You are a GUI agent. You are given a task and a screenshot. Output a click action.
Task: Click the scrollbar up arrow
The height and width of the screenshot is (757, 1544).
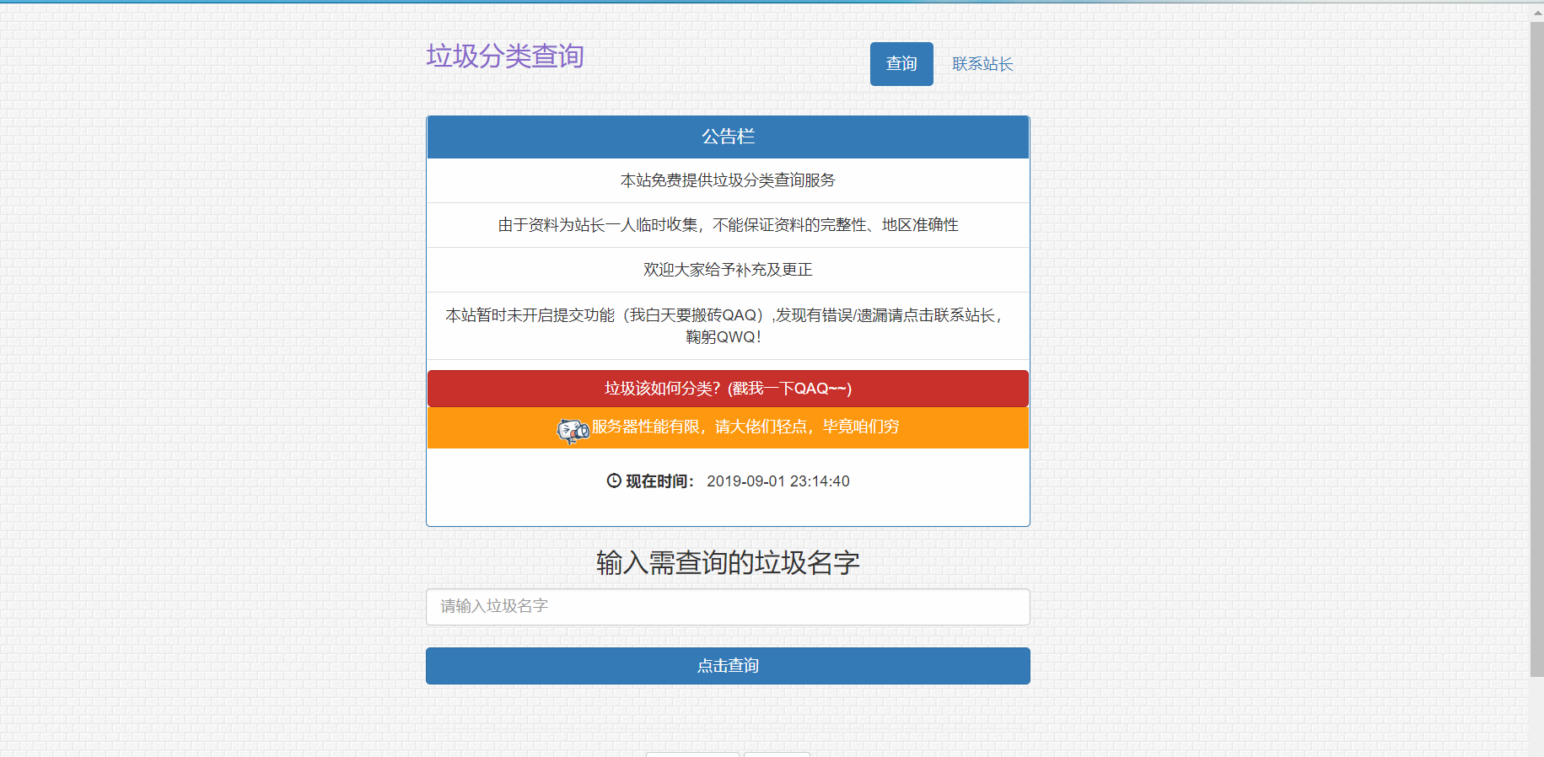1536,12
